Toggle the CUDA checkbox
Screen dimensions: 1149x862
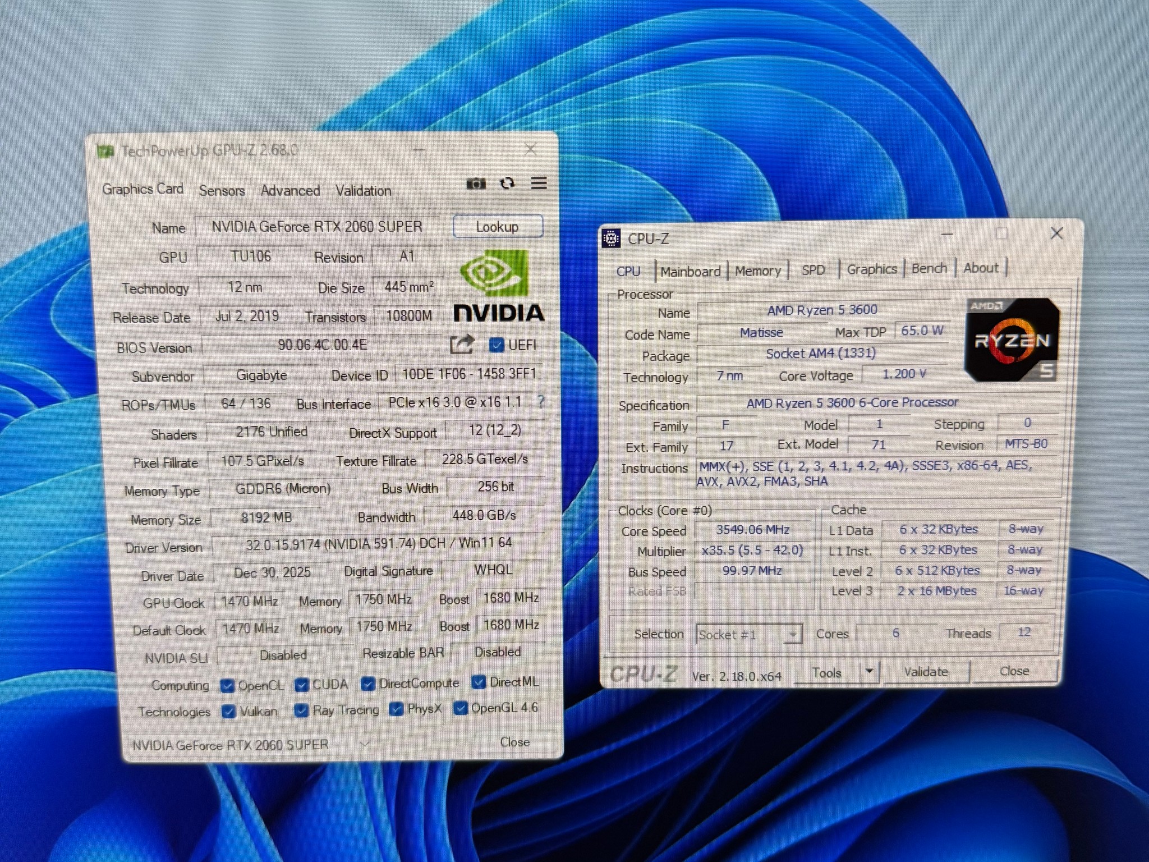(301, 685)
